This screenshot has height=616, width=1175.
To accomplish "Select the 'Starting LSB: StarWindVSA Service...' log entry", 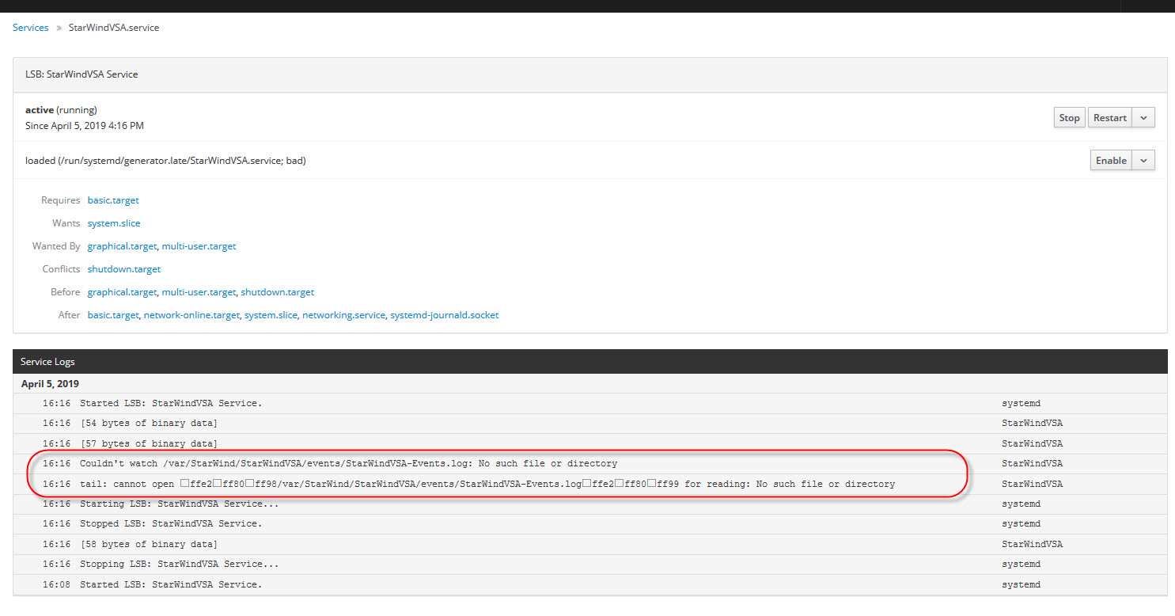I will pyautogui.click(x=589, y=504).
